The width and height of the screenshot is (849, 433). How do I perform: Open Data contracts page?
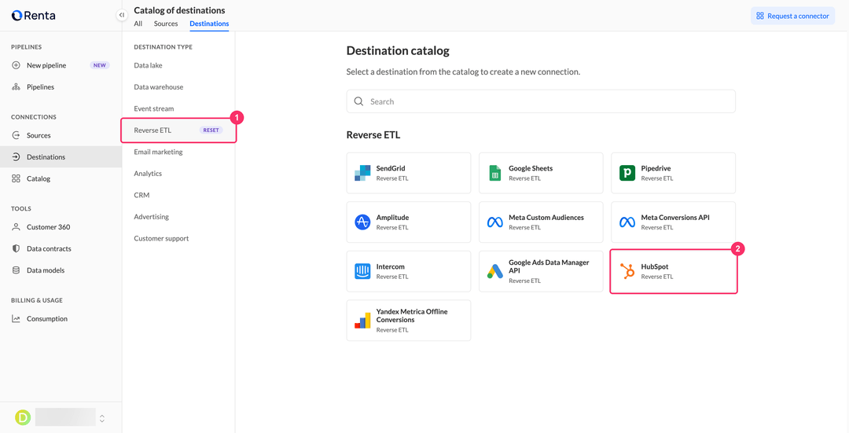click(x=61, y=249)
